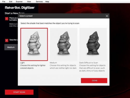This screenshot has width=130, height=98.
Task: Pick the Dark/Difficult to Scan gnome thumbnail
Action: pyautogui.click(x=93, y=44)
